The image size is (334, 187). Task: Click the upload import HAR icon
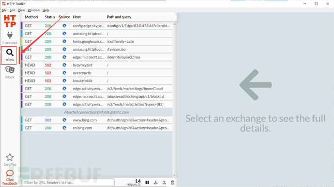(164, 182)
